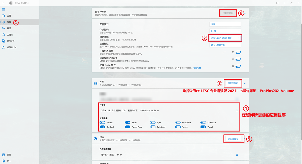Toggle the PowerPoint application switch
Image resolution: width=302 pixels, height=164 pixels.
[127, 127]
